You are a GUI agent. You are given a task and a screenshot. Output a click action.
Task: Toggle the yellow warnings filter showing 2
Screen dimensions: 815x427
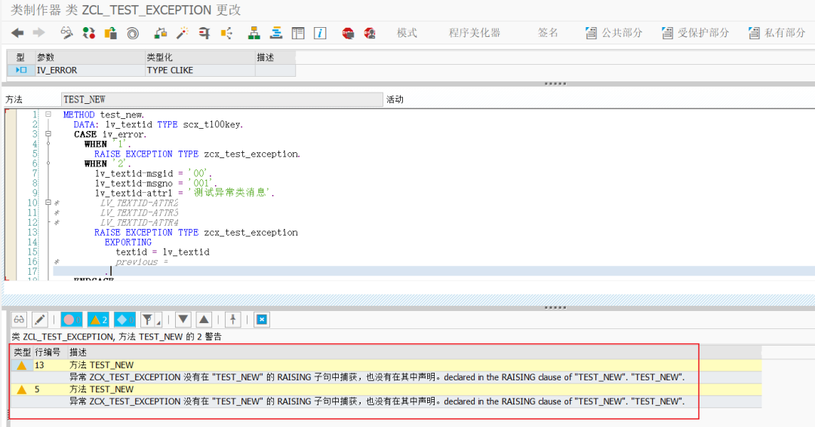tap(97, 319)
